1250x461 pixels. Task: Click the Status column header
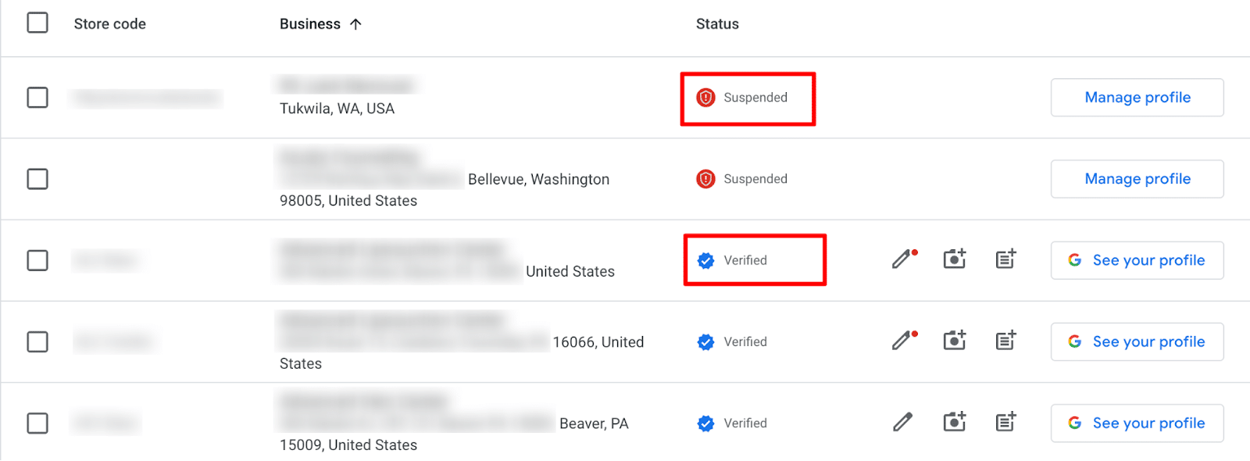point(716,23)
